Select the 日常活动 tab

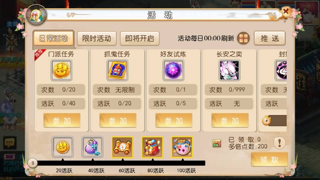(53, 38)
